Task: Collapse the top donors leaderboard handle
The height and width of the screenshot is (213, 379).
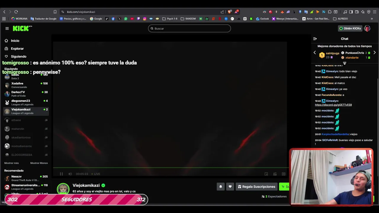Action: pos(344,63)
